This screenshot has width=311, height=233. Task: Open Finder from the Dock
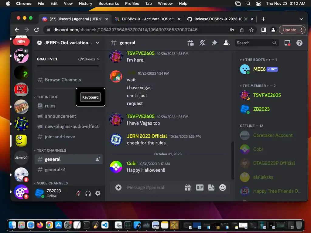(12, 225)
